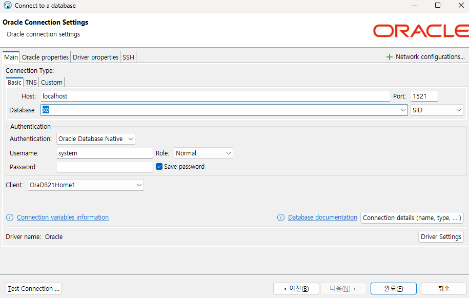
Task: Click the Test Connection button
Action: pyautogui.click(x=34, y=288)
